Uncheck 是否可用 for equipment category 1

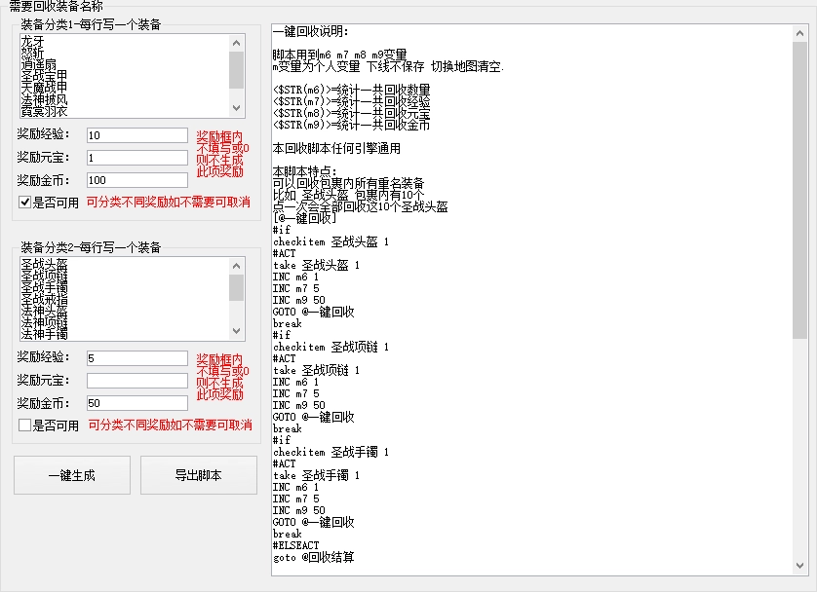25,203
